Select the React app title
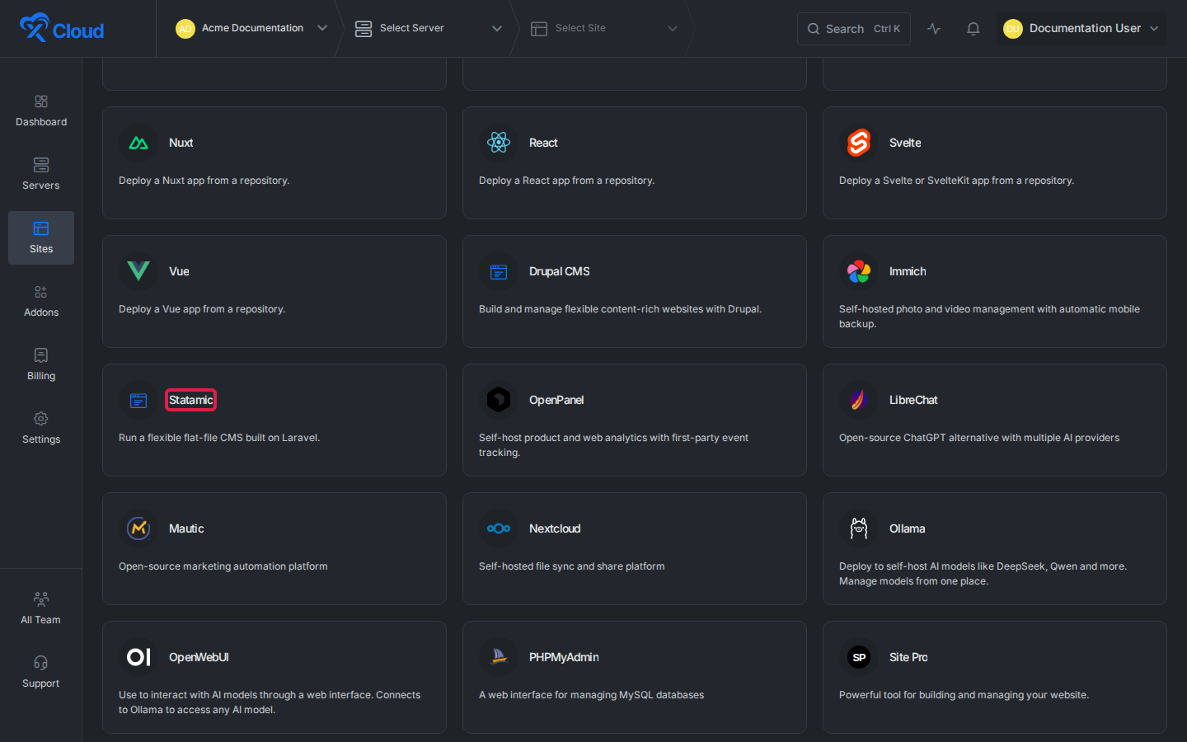The height and width of the screenshot is (742, 1187). click(x=543, y=143)
